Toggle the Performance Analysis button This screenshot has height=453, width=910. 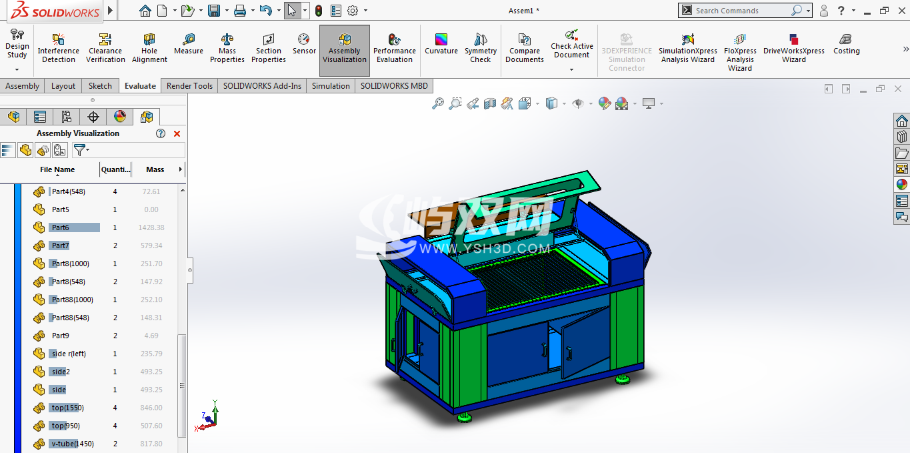[x=60, y=150]
